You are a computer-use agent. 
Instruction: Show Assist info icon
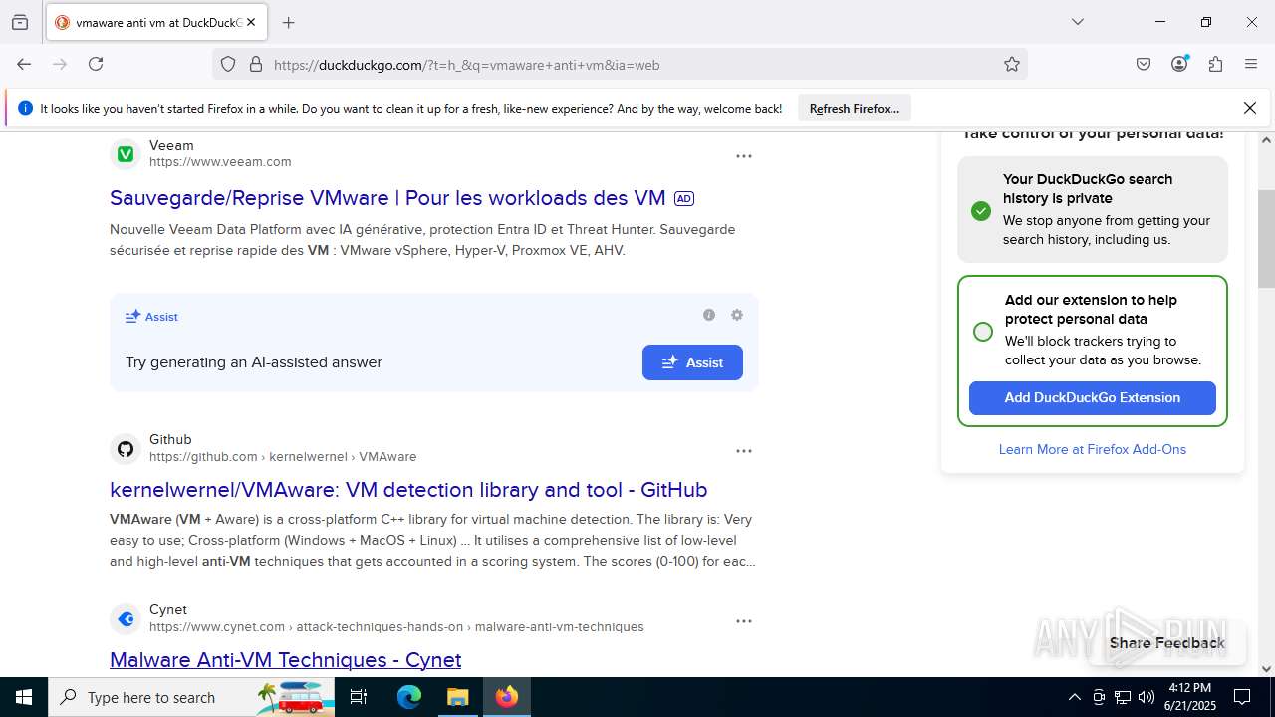click(709, 315)
